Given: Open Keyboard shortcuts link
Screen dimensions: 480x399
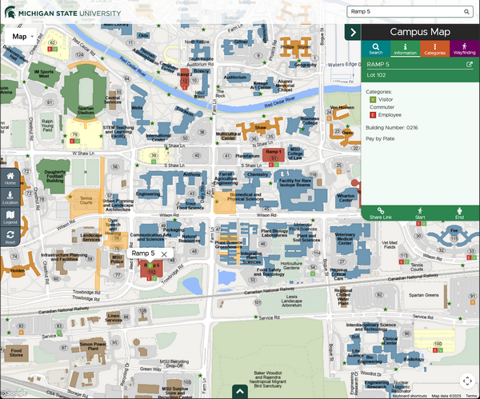Looking at the screenshot, I should tap(410, 396).
